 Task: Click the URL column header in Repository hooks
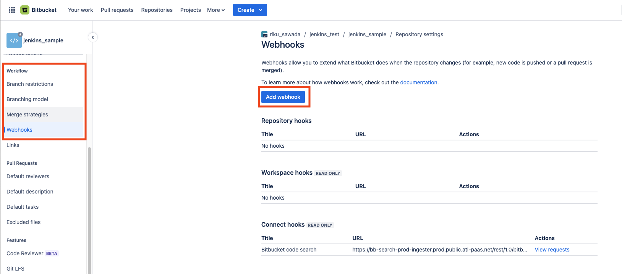(361, 134)
